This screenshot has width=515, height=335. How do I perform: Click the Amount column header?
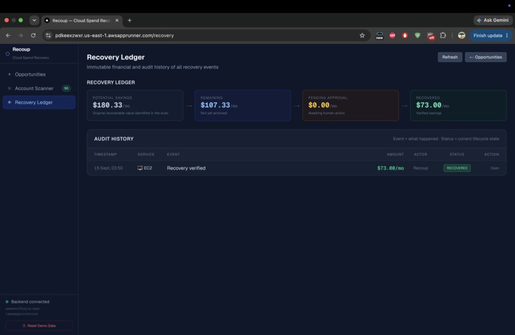[395, 154]
